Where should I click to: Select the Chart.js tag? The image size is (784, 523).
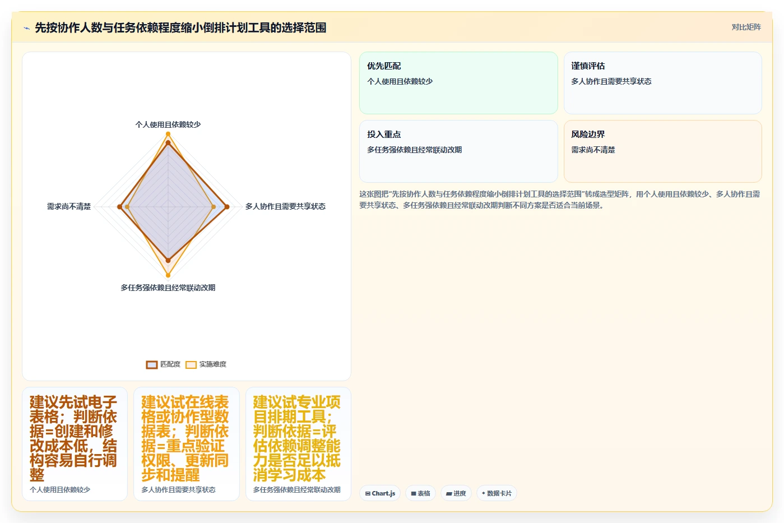379,493
